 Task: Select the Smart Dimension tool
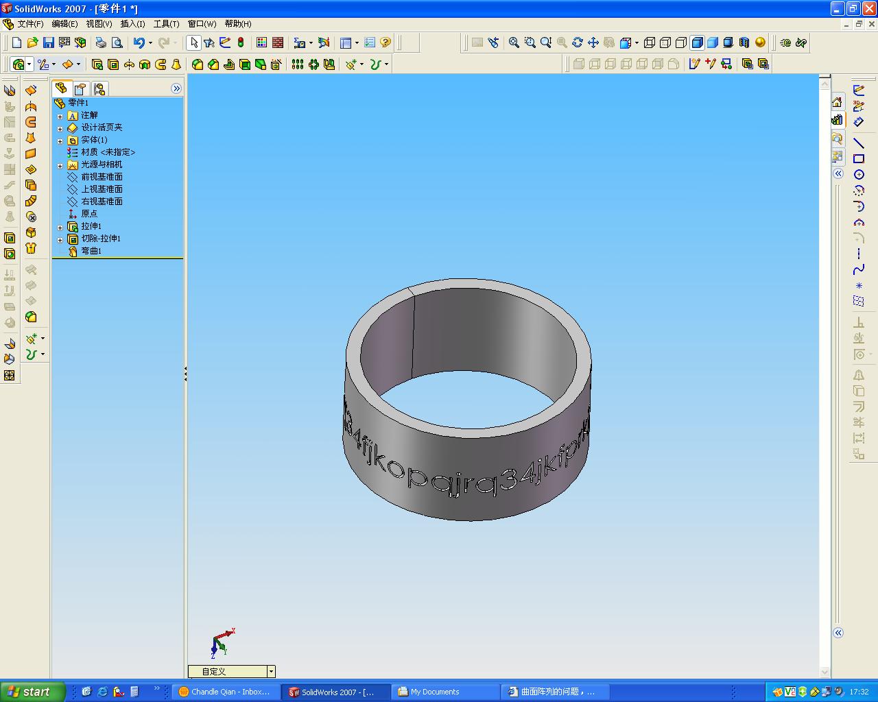coord(859,121)
